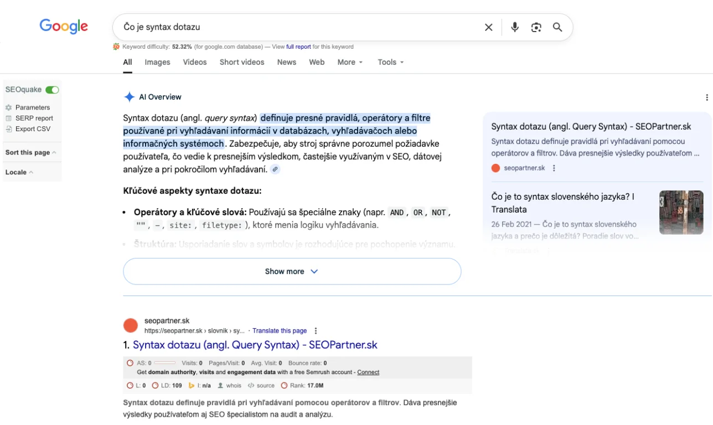Toggle the SEOquake switch off
713x425 pixels.
point(52,90)
